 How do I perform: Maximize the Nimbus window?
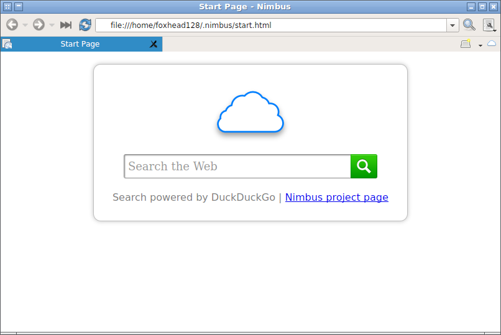point(482,7)
